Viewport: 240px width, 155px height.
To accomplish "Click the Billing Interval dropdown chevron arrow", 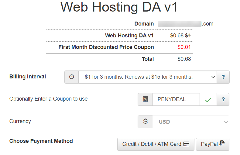I will 213,77.
